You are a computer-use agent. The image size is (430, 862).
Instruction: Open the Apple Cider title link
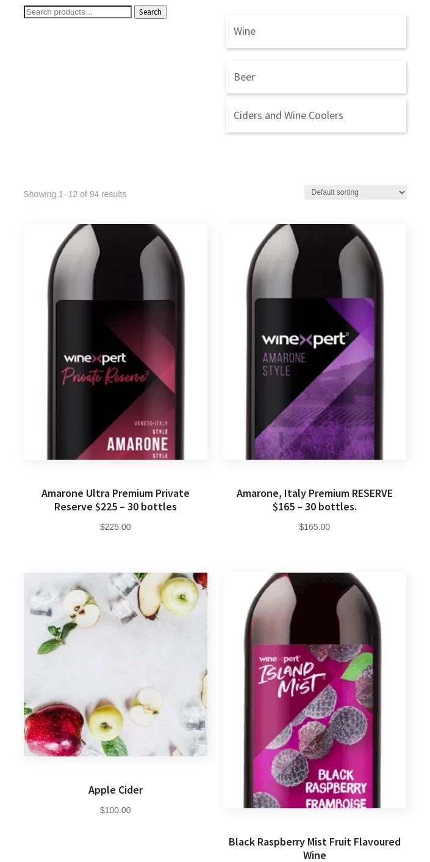[x=115, y=790]
